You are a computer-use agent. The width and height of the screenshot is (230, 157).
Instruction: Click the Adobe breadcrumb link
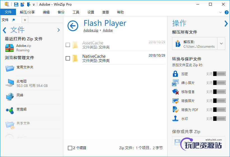click(108, 30)
